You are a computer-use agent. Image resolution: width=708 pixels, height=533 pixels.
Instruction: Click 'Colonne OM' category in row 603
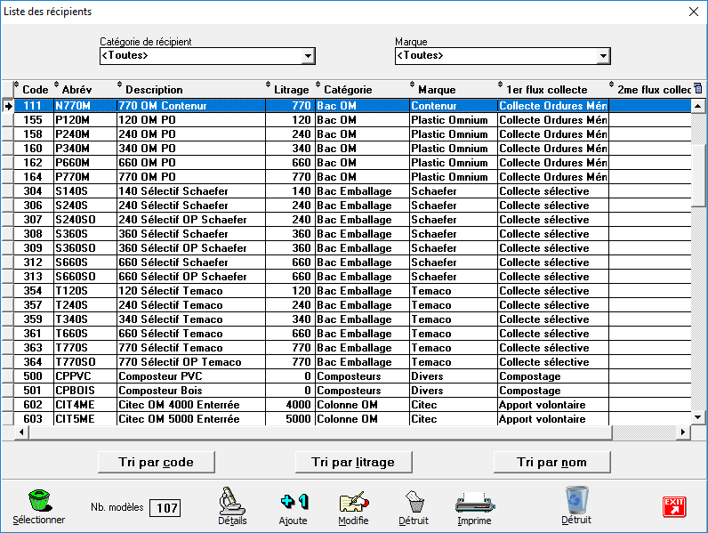pos(362,419)
